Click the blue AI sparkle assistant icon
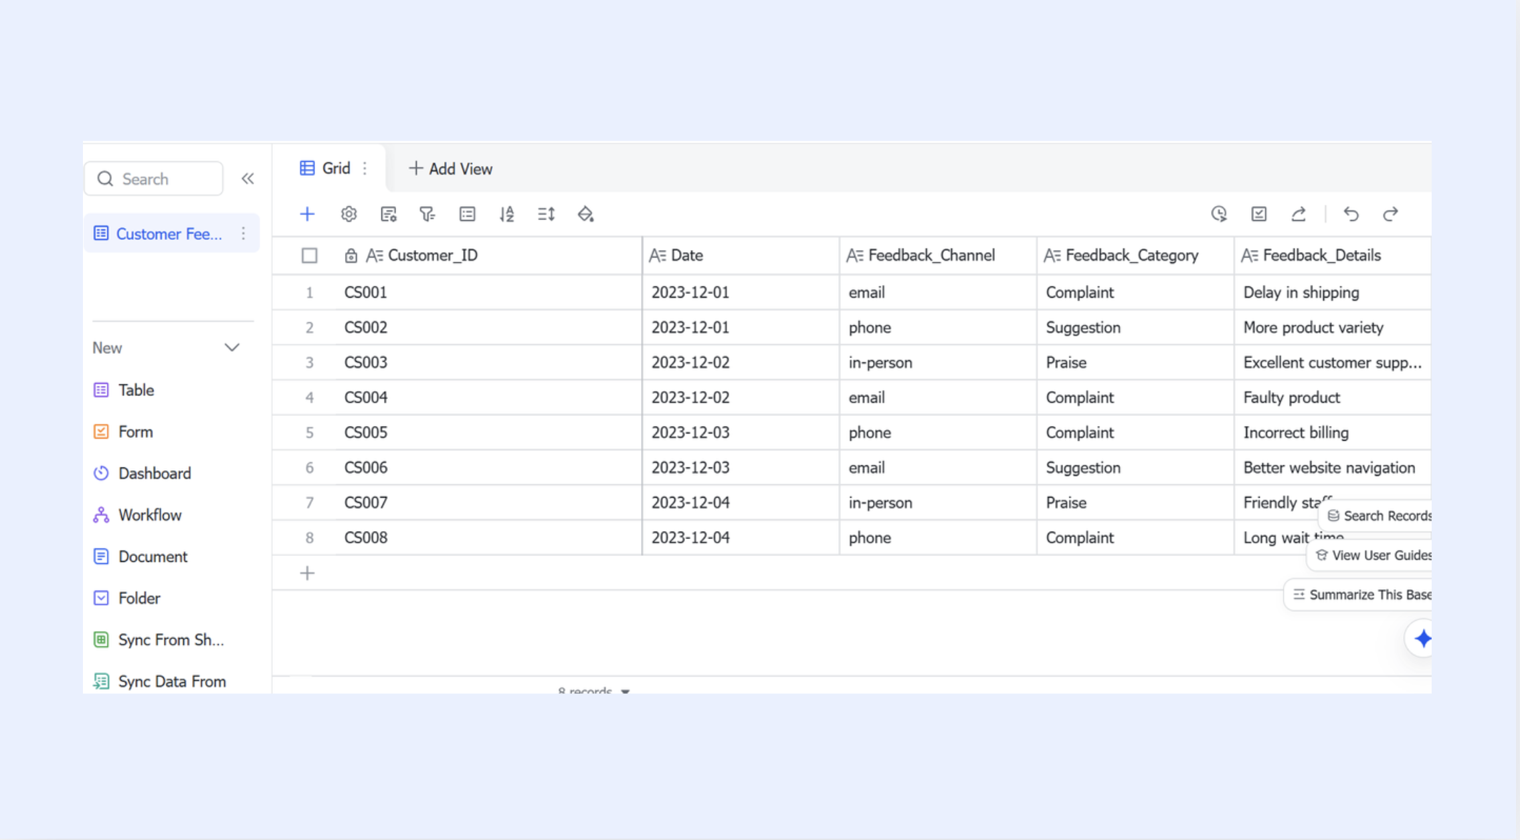 1422,639
